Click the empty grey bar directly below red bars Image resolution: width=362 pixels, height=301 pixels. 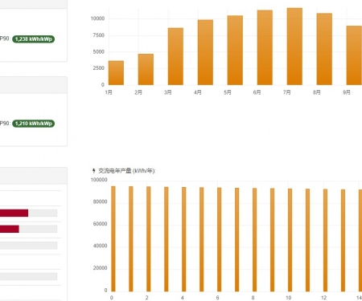pos(28,246)
